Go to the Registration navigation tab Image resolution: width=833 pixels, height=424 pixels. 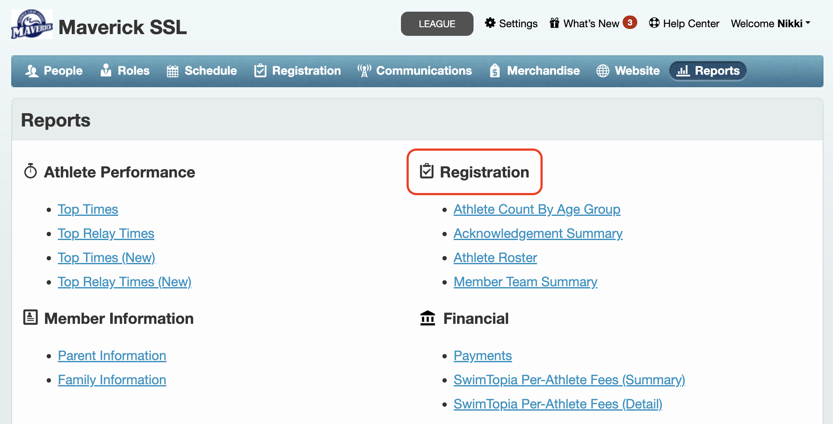[x=298, y=71]
